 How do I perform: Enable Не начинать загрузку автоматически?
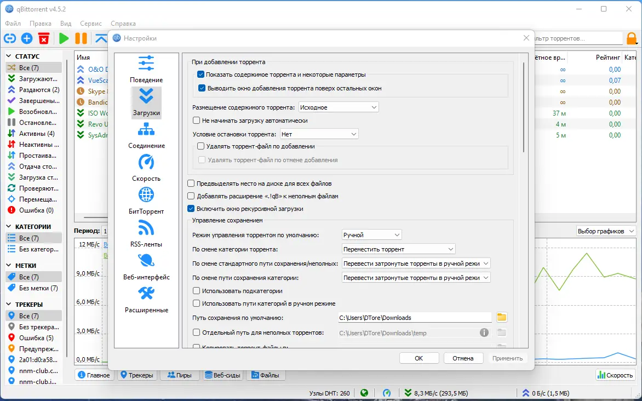pyautogui.click(x=197, y=121)
